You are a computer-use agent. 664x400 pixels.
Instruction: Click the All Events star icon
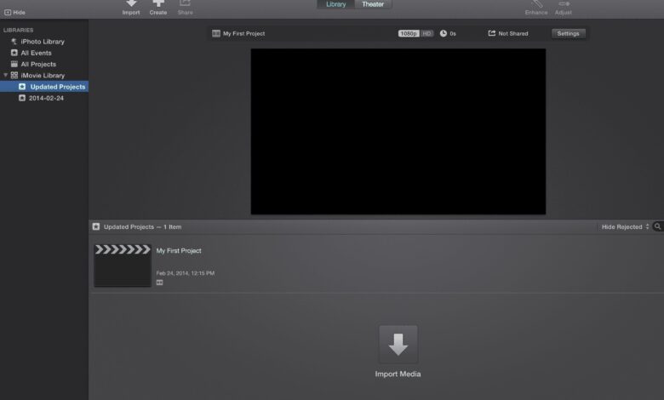pos(14,53)
